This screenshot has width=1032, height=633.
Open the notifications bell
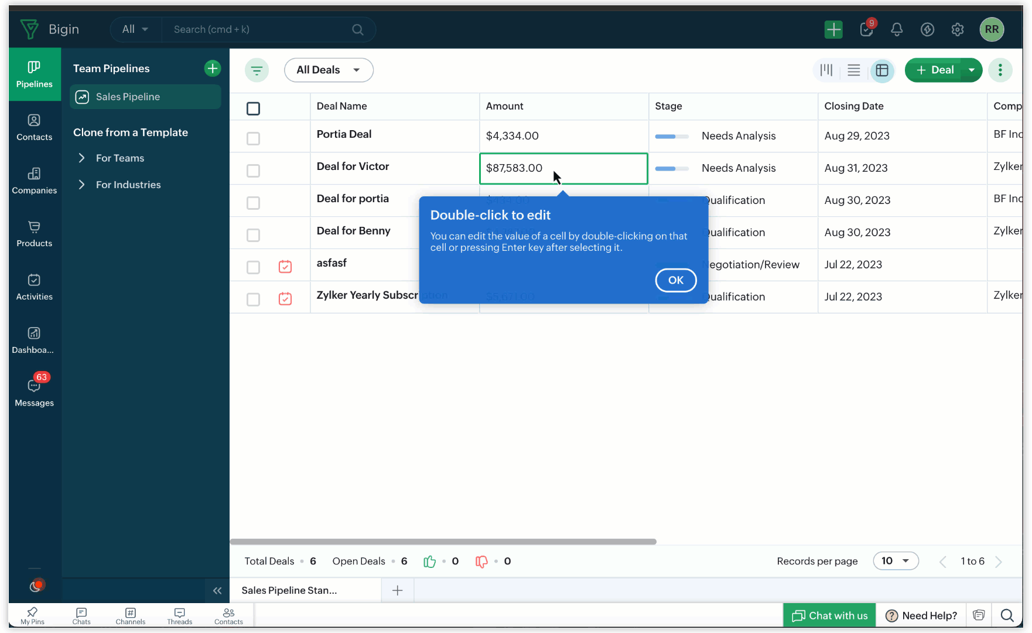897,29
